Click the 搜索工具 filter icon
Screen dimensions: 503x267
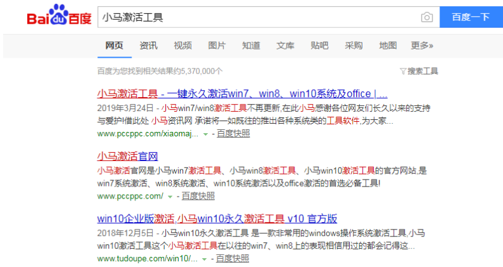[403, 71]
